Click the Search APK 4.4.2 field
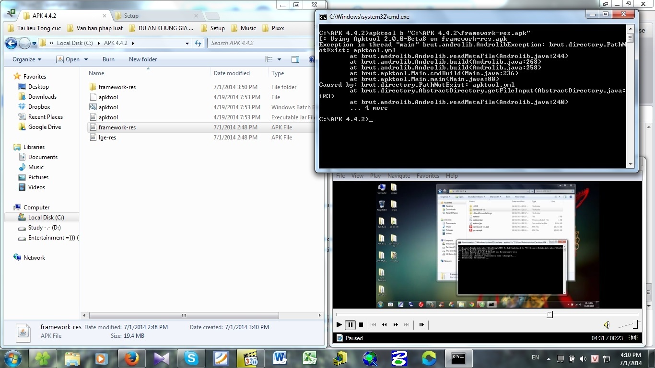The image size is (655, 368). [x=259, y=43]
